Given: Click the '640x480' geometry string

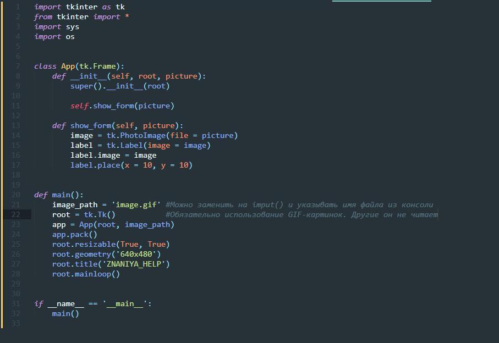Looking at the screenshot, I should [136, 255].
